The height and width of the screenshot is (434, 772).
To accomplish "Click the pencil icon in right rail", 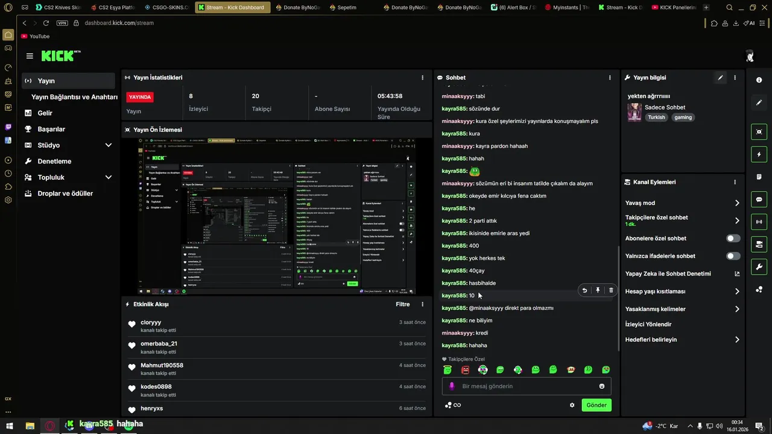I will [759, 102].
